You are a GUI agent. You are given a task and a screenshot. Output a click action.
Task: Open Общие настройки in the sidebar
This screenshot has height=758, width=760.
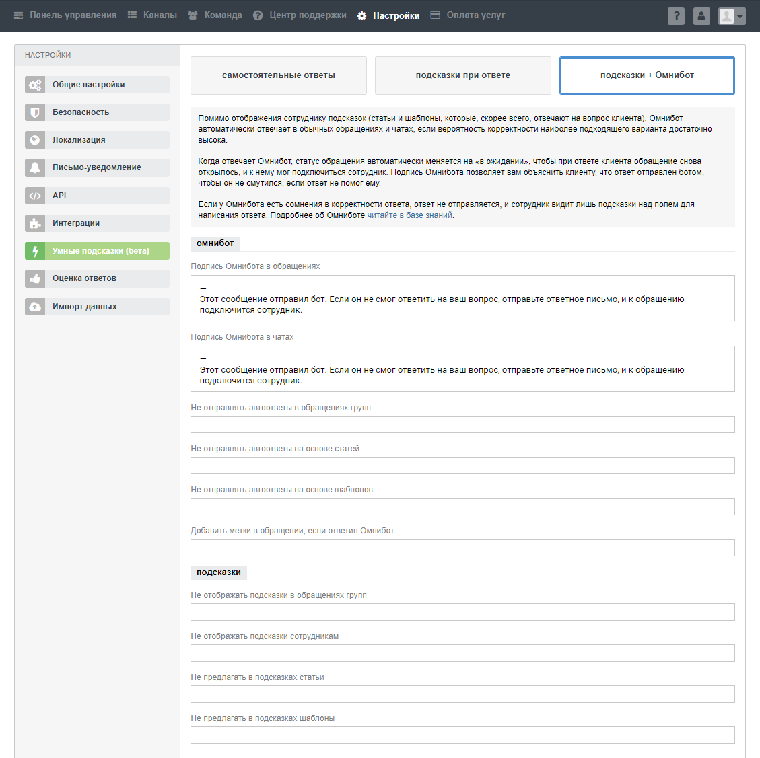pos(98,85)
